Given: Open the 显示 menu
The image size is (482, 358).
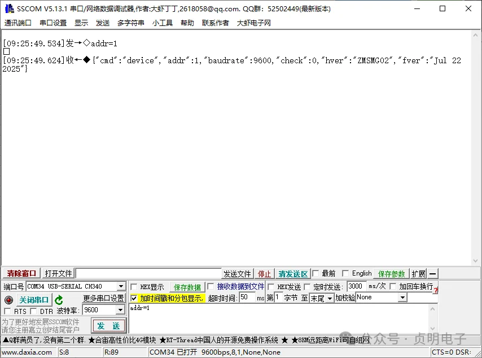Looking at the screenshot, I should click(81, 23).
